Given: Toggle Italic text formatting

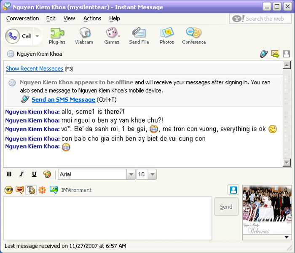Looking at the screenshot, I should tap(21, 174).
